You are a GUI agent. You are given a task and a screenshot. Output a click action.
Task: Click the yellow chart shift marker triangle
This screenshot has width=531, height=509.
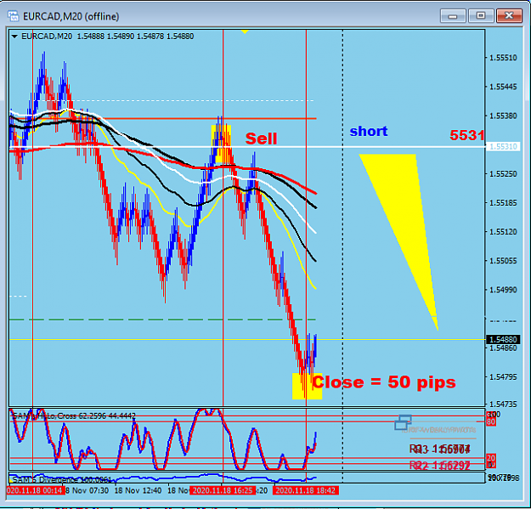tap(245, 31)
